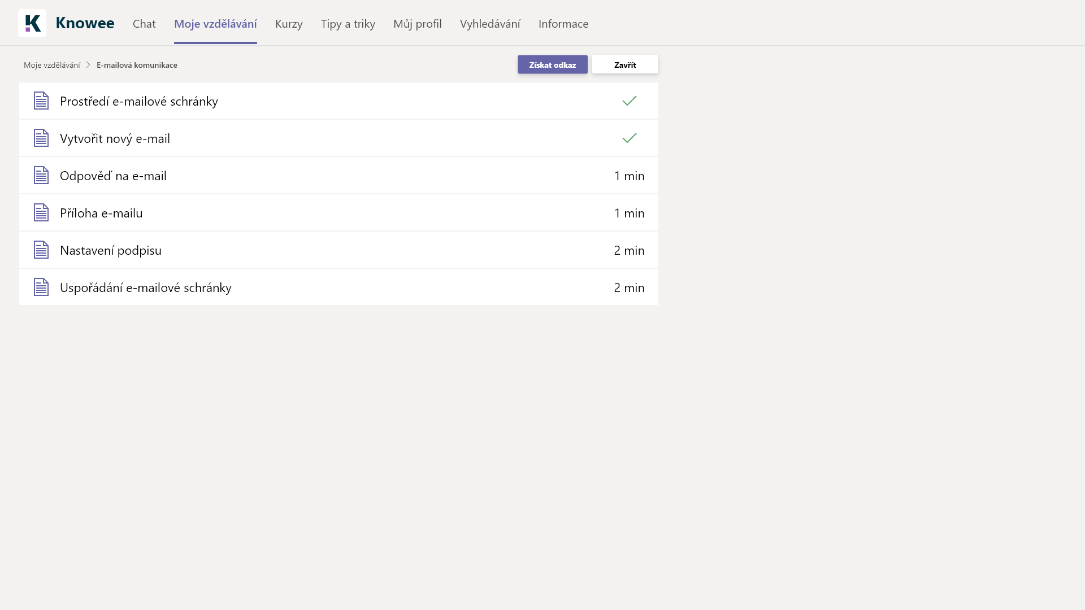1085x610 pixels.
Task: Click document icon beside Vytvořit nový e-mail
Action: coord(41,138)
